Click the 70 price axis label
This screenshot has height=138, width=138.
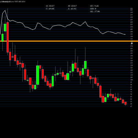click(x=131, y=94)
